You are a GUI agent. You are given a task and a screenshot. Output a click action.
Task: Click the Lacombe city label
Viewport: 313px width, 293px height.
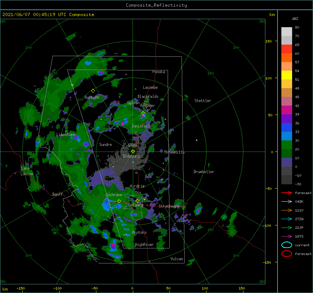click(150, 87)
